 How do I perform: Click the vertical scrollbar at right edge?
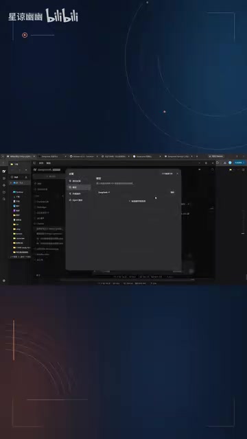coord(246,276)
